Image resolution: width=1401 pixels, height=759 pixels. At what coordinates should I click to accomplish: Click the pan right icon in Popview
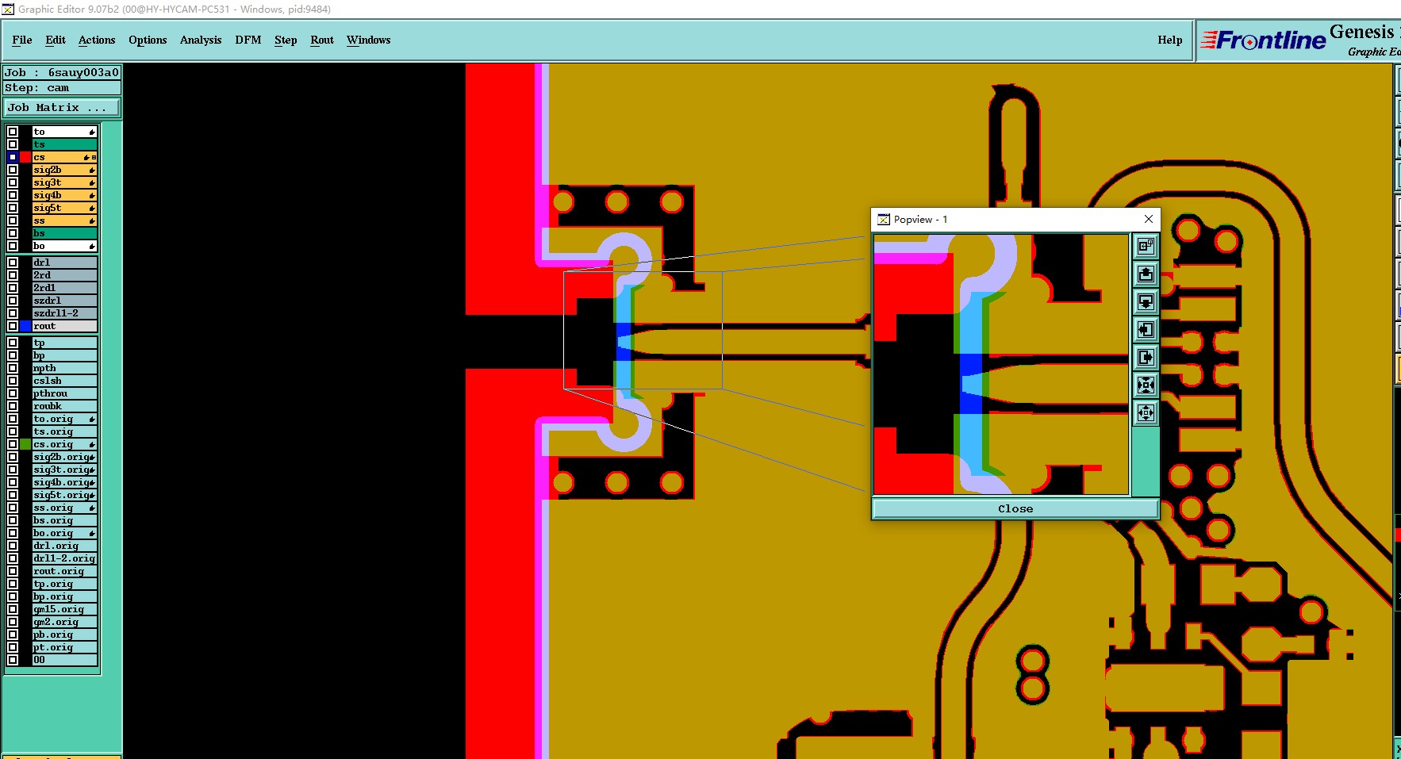(x=1146, y=357)
